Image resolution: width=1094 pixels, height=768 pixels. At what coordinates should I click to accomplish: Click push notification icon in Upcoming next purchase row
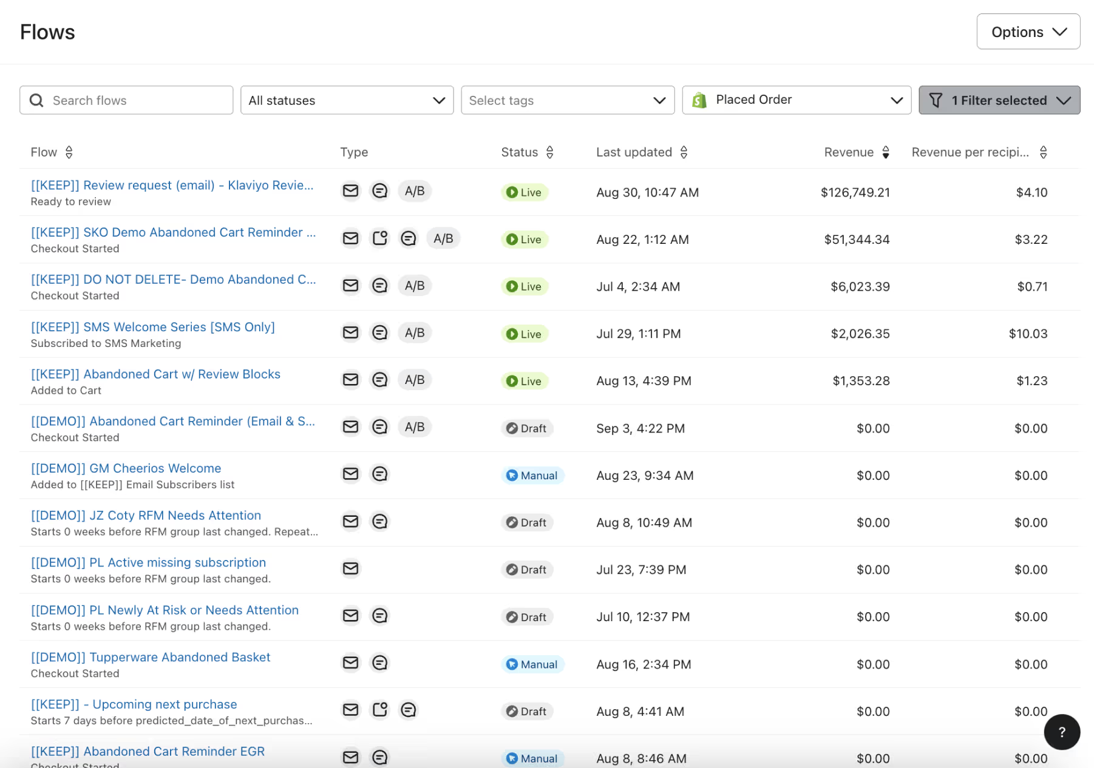pos(379,710)
